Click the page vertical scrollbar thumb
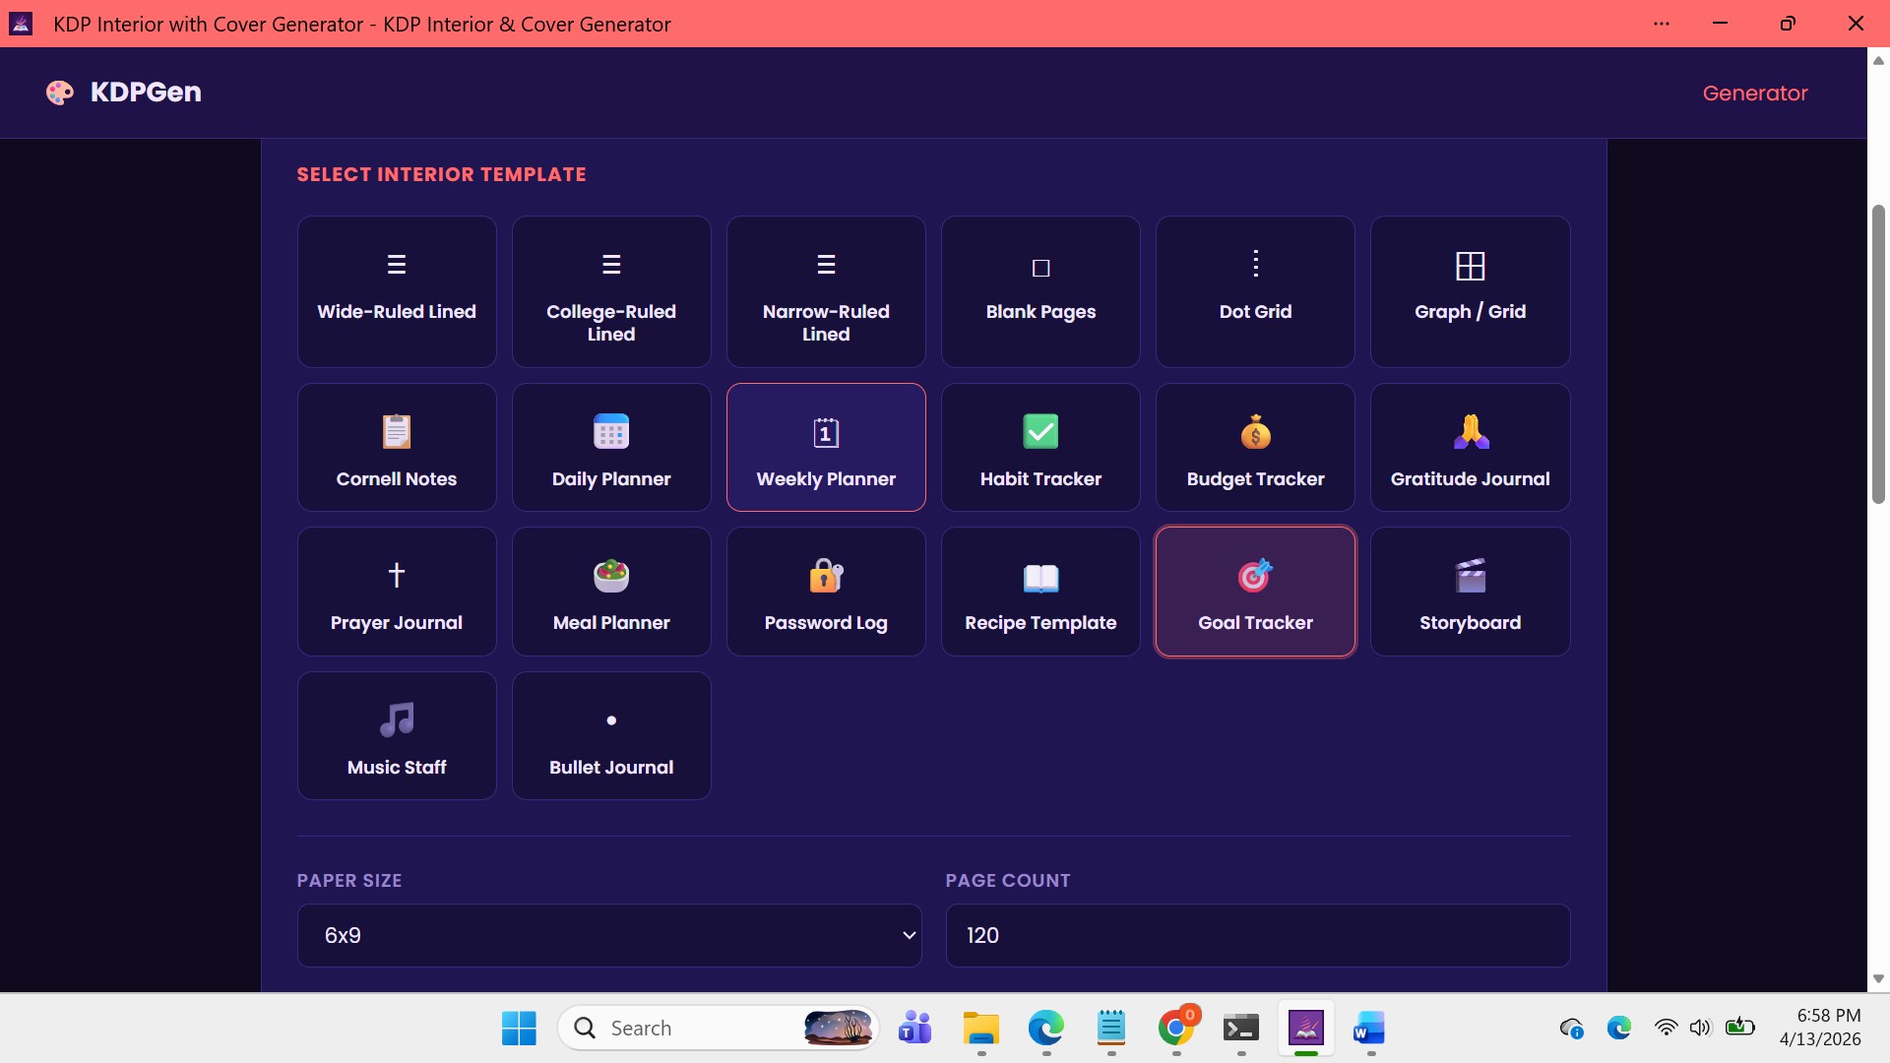Image resolution: width=1890 pixels, height=1063 pixels. tap(1878, 354)
